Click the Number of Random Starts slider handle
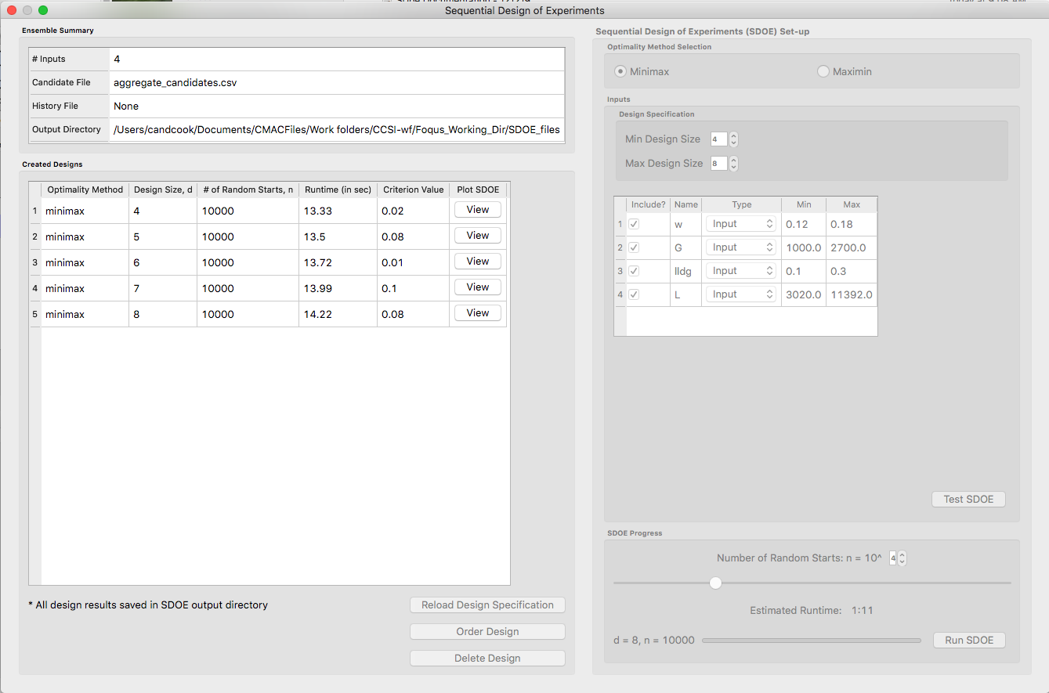 click(x=715, y=583)
